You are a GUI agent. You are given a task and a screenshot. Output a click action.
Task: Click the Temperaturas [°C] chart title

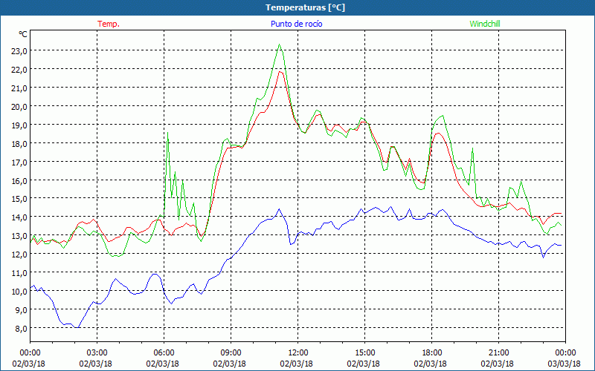tap(305, 7)
